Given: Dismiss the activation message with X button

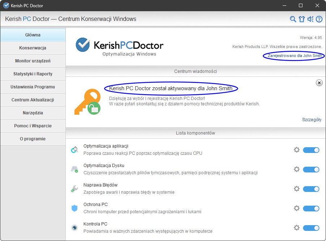Looking at the screenshot, I should (319, 83).
